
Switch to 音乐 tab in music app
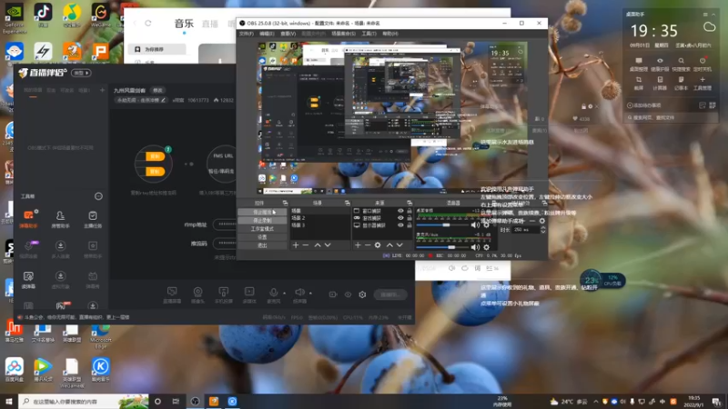coord(184,24)
